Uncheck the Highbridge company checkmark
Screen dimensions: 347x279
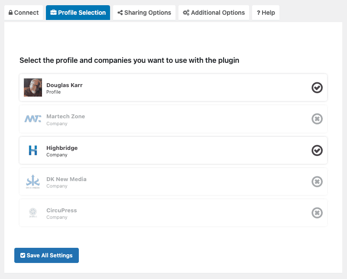click(317, 150)
